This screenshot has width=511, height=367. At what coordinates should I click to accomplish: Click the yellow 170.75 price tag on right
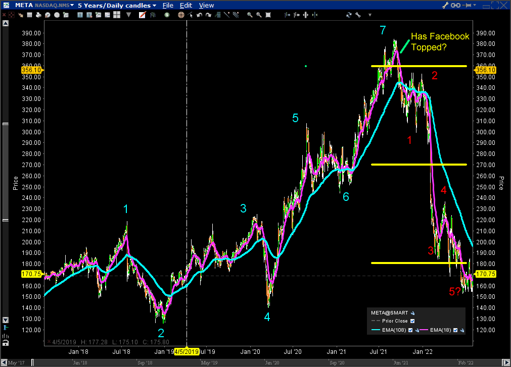tap(485, 274)
